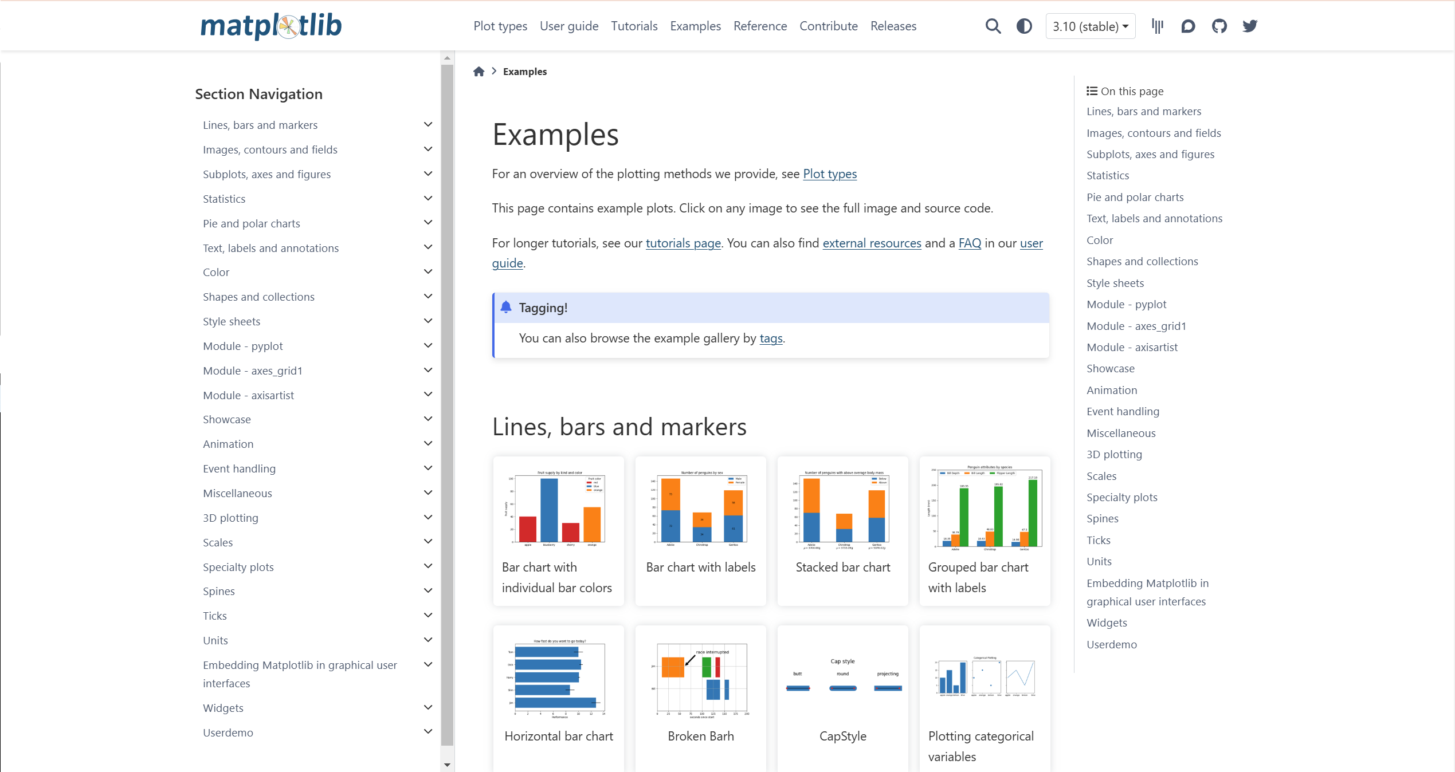The width and height of the screenshot is (1455, 772).
Task: Click the sidebar scrollbar up arrow
Action: [447, 58]
